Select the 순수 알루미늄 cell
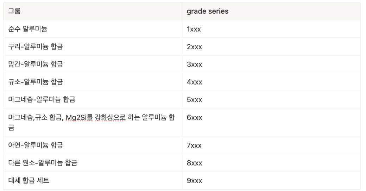 [93, 29]
